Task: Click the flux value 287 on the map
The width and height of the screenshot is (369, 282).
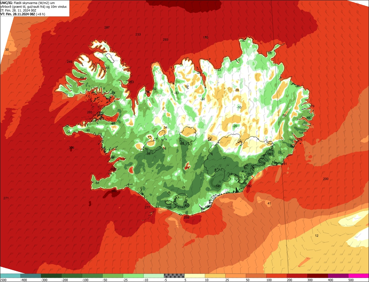Action: (x=107, y=27)
